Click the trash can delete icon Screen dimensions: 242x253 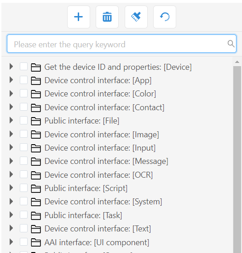[x=107, y=17]
